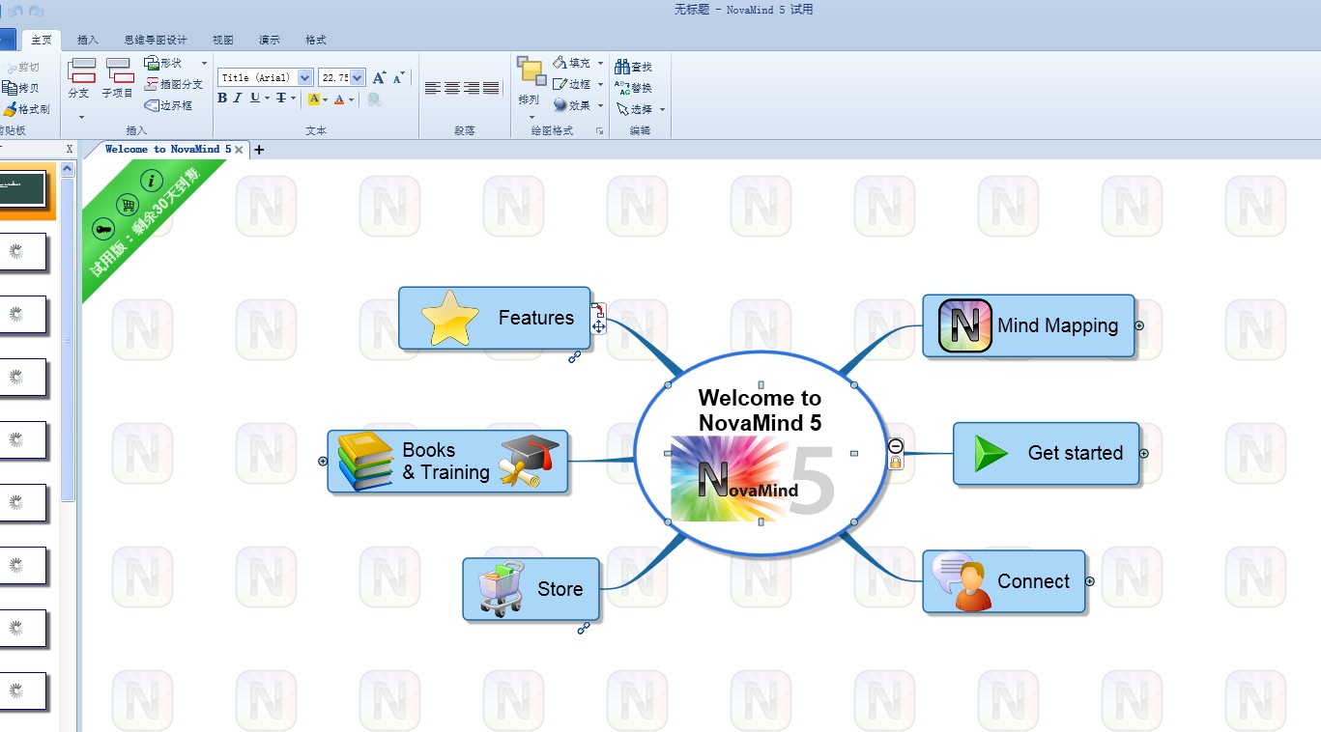The image size is (1321, 732).
Task: Switch to the 思维导图设计 ribbon tab
Action: tap(156, 40)
